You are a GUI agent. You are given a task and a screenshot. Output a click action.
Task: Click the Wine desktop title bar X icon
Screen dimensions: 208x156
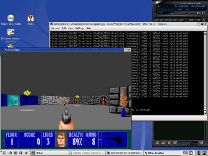click(3, 49)
